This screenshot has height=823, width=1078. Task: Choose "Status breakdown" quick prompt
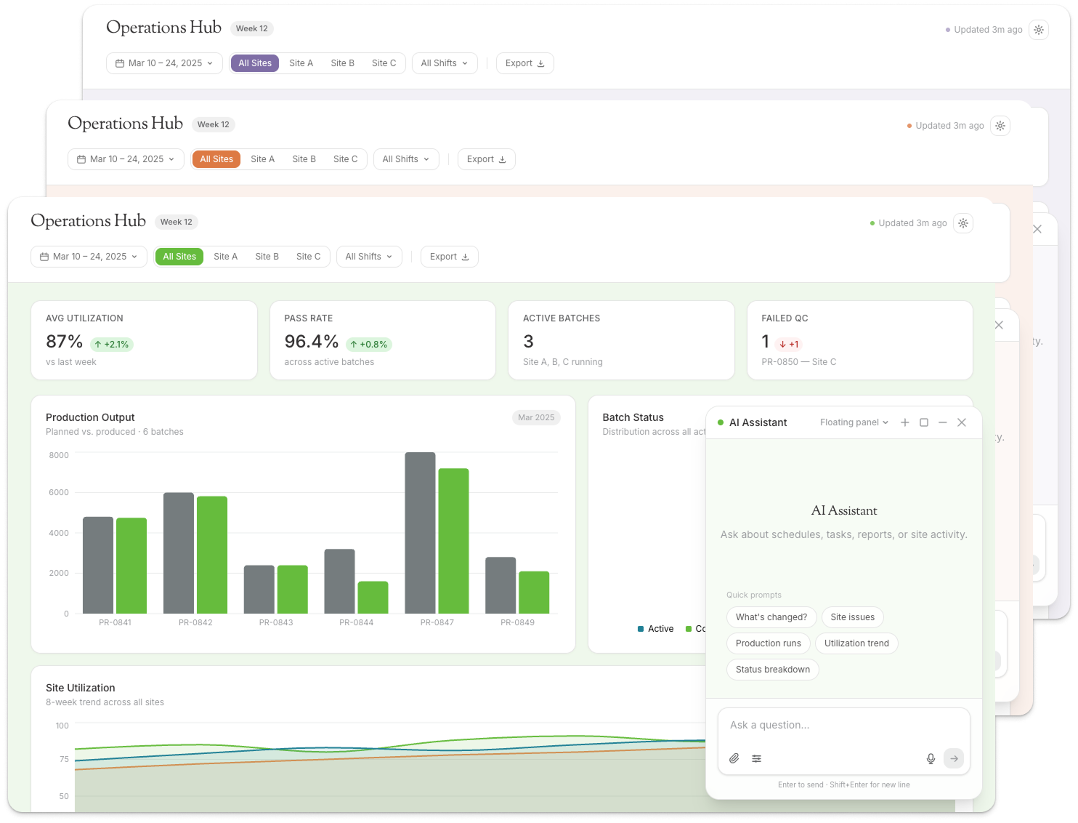click(773, 670)
